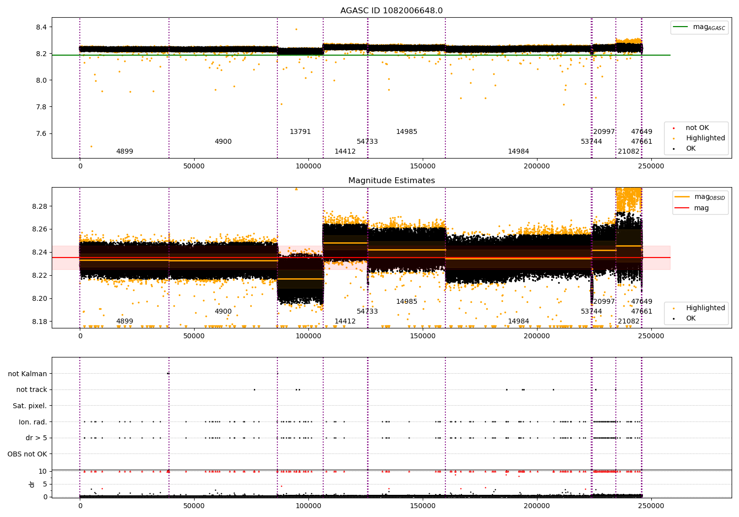Click the 5 tick on the dr axis
The width and height of the screenshot is (739, 517).
tap(45, 485)
